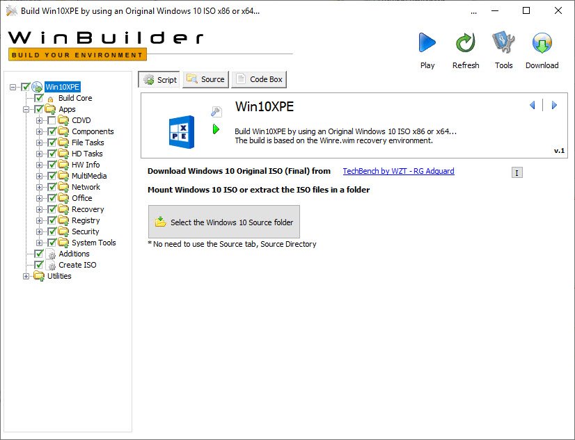The image size is (575, 440).
Task: Click the Security folder icon
Action: tap(63, 231)
